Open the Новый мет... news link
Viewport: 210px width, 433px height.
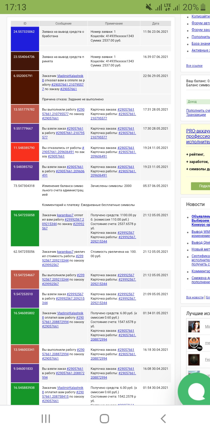(201, 249)
